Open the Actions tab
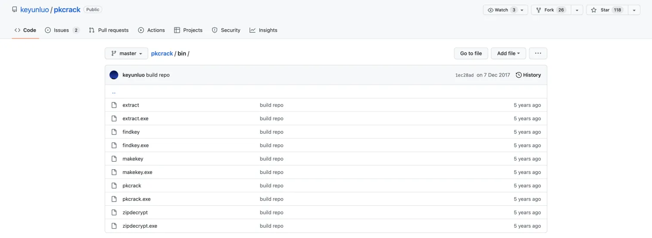652x238 pixels. tap(151, 30)
